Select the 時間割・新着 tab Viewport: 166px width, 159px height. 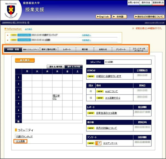(13, 49)
